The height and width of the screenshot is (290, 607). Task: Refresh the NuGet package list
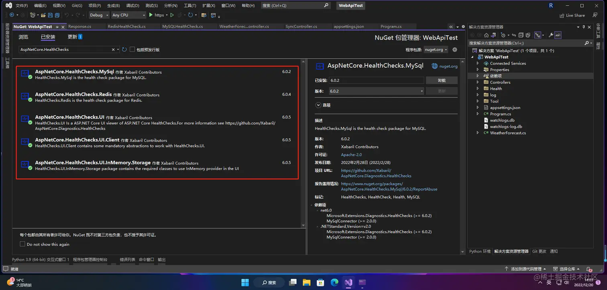124,49
